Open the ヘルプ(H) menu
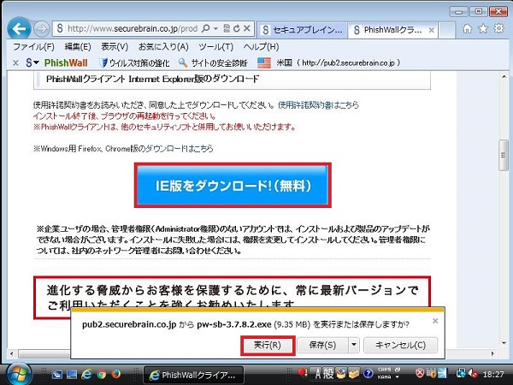Image resolution: width=513 pixels, height=385 pixels. pyautogui.click(x=261, y=47)
